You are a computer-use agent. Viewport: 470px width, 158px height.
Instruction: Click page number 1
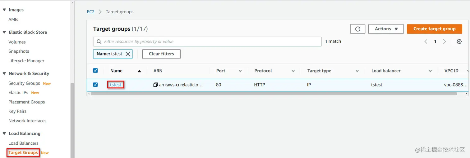pyautogui.click(x=435, y=42)
